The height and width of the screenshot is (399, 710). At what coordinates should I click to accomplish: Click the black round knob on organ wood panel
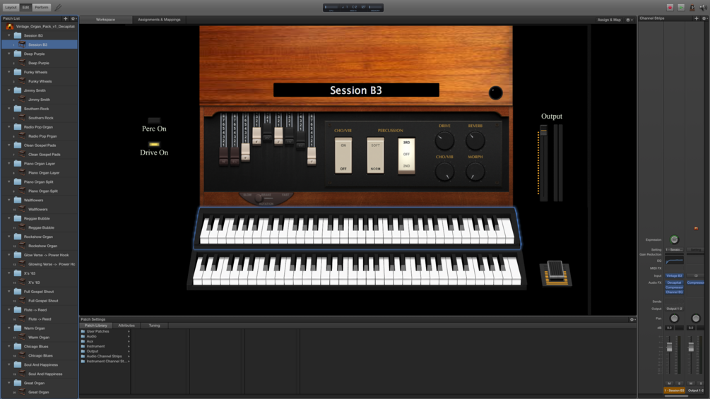tap(495, 93)
